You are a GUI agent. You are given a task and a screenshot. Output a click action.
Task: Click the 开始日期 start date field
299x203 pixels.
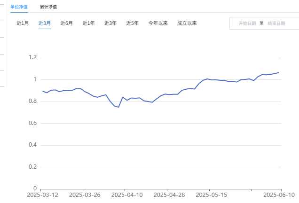(x=247, y=23)
